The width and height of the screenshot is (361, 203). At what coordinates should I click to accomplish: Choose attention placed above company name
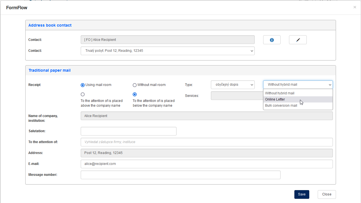(x=83, y=94)
